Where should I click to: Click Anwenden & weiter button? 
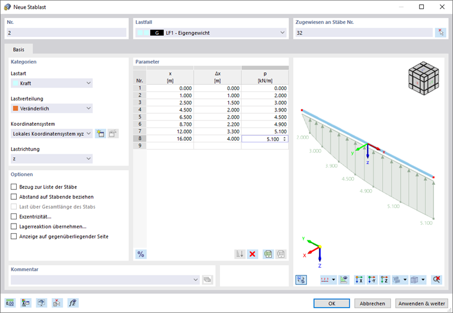pyautogui.click(x=421, y=303)
